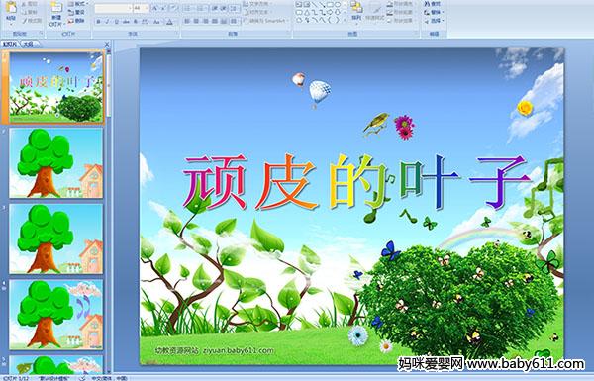This screenshot has width=594, height=381.
Task: Open the Text Direction menu
Action: [x=258, y=4]
